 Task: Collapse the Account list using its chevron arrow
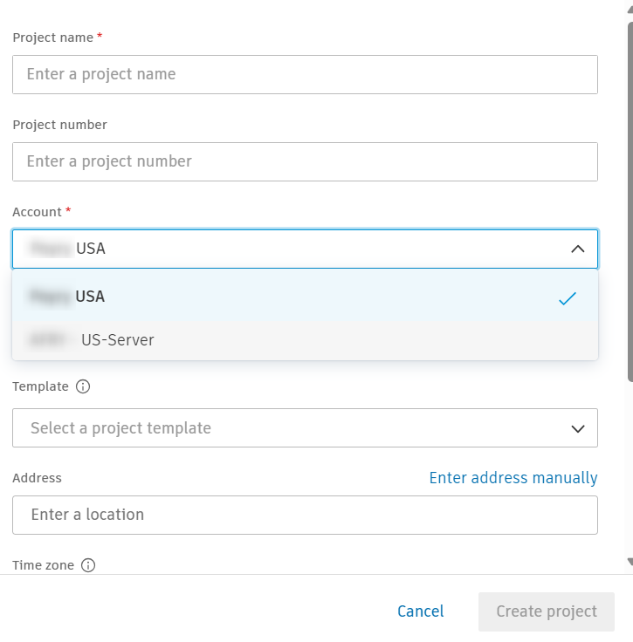[577, 249]
